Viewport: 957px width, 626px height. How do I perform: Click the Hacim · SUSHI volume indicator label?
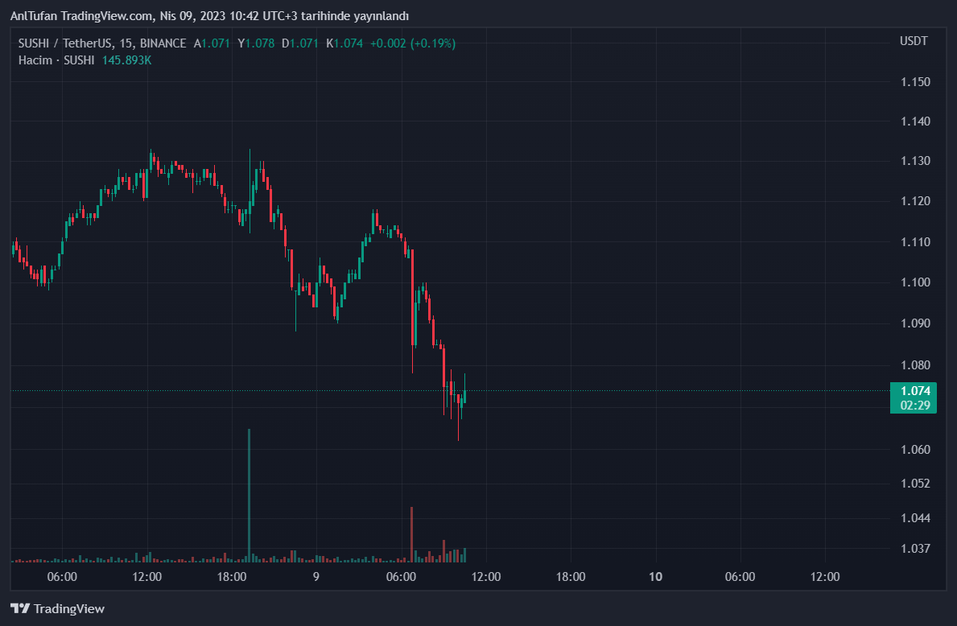point(56,60)
